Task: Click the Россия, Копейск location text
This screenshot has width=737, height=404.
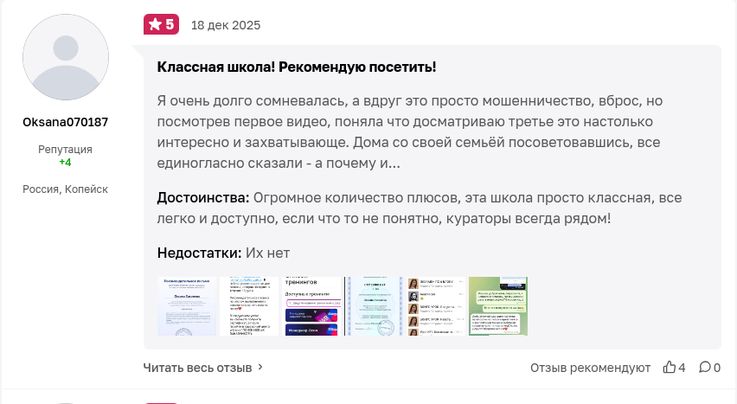Action: (x=65, y=189)
